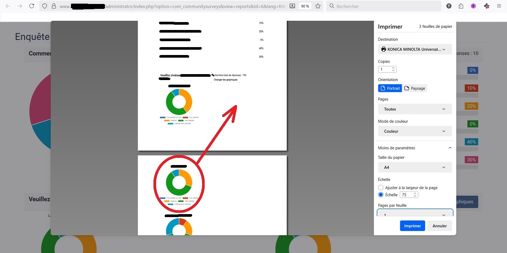
Task: Click the Annuler button
Action: 439,226
